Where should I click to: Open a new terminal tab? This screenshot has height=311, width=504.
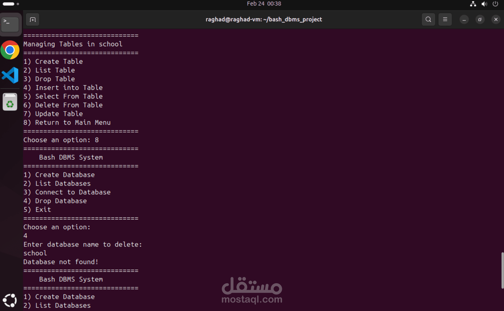[x=33, y=20]
